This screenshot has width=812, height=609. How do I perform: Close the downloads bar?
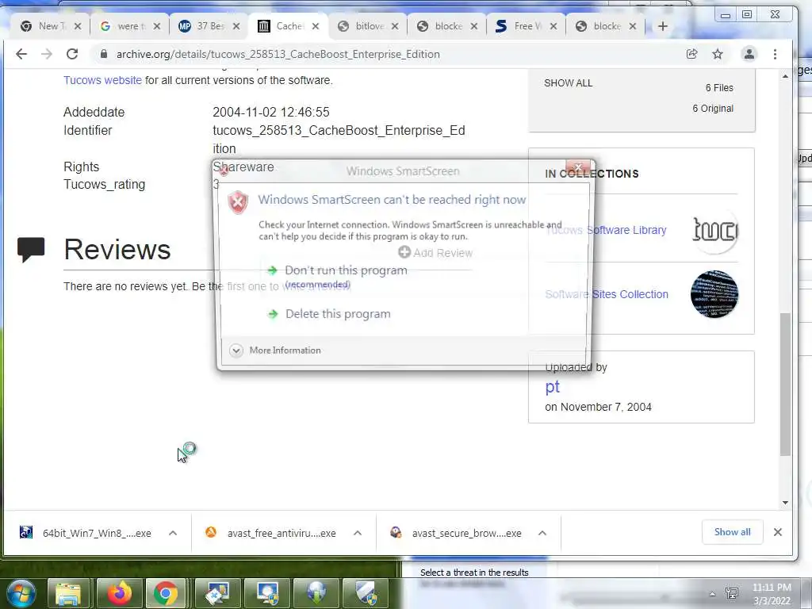(x=777, y=532)
